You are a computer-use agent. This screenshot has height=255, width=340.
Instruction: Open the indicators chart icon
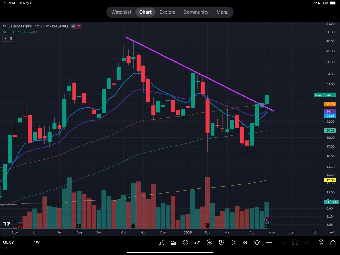173,242
